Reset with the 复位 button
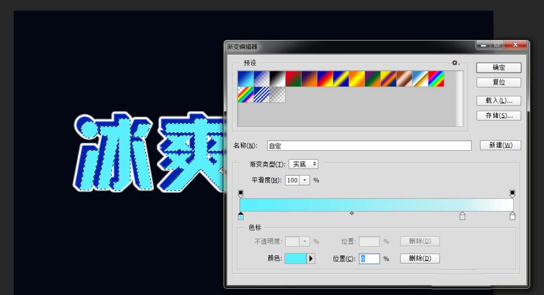 (498, 82)
